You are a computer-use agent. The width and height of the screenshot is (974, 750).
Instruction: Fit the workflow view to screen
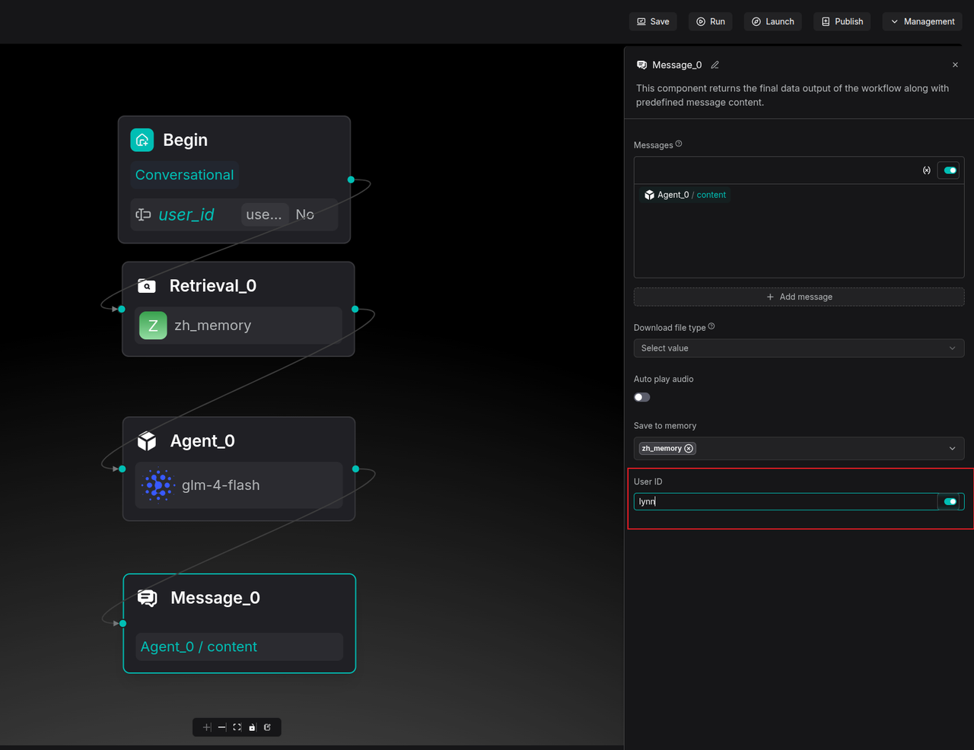237,727
